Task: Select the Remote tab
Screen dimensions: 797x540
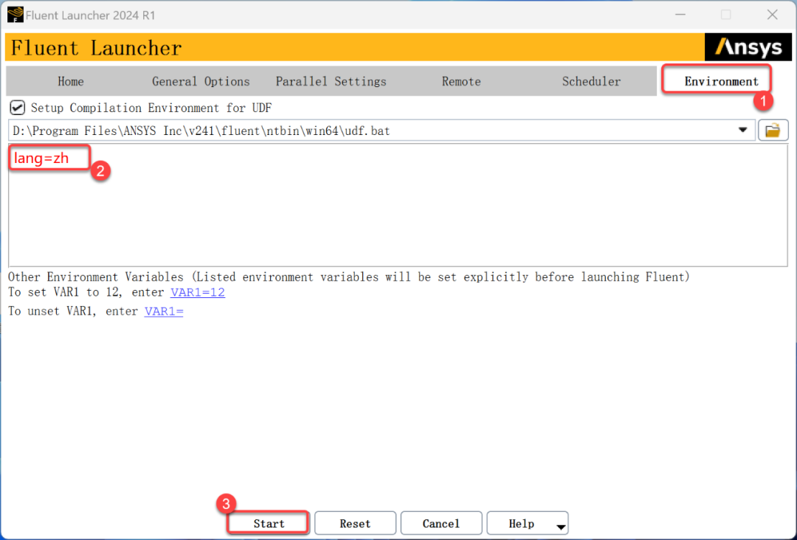Action: click(x=461, y=81)
